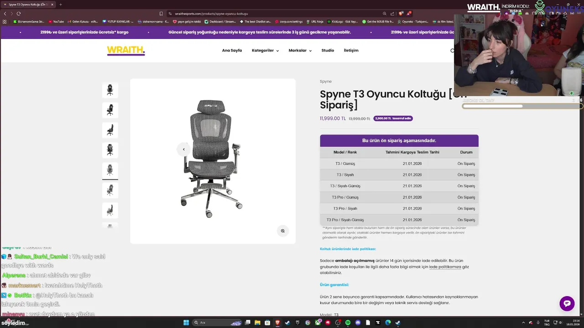Screen dimensions: 584x328
Task: Show the previous product image with the arrow
Action: tap(184, 149)
